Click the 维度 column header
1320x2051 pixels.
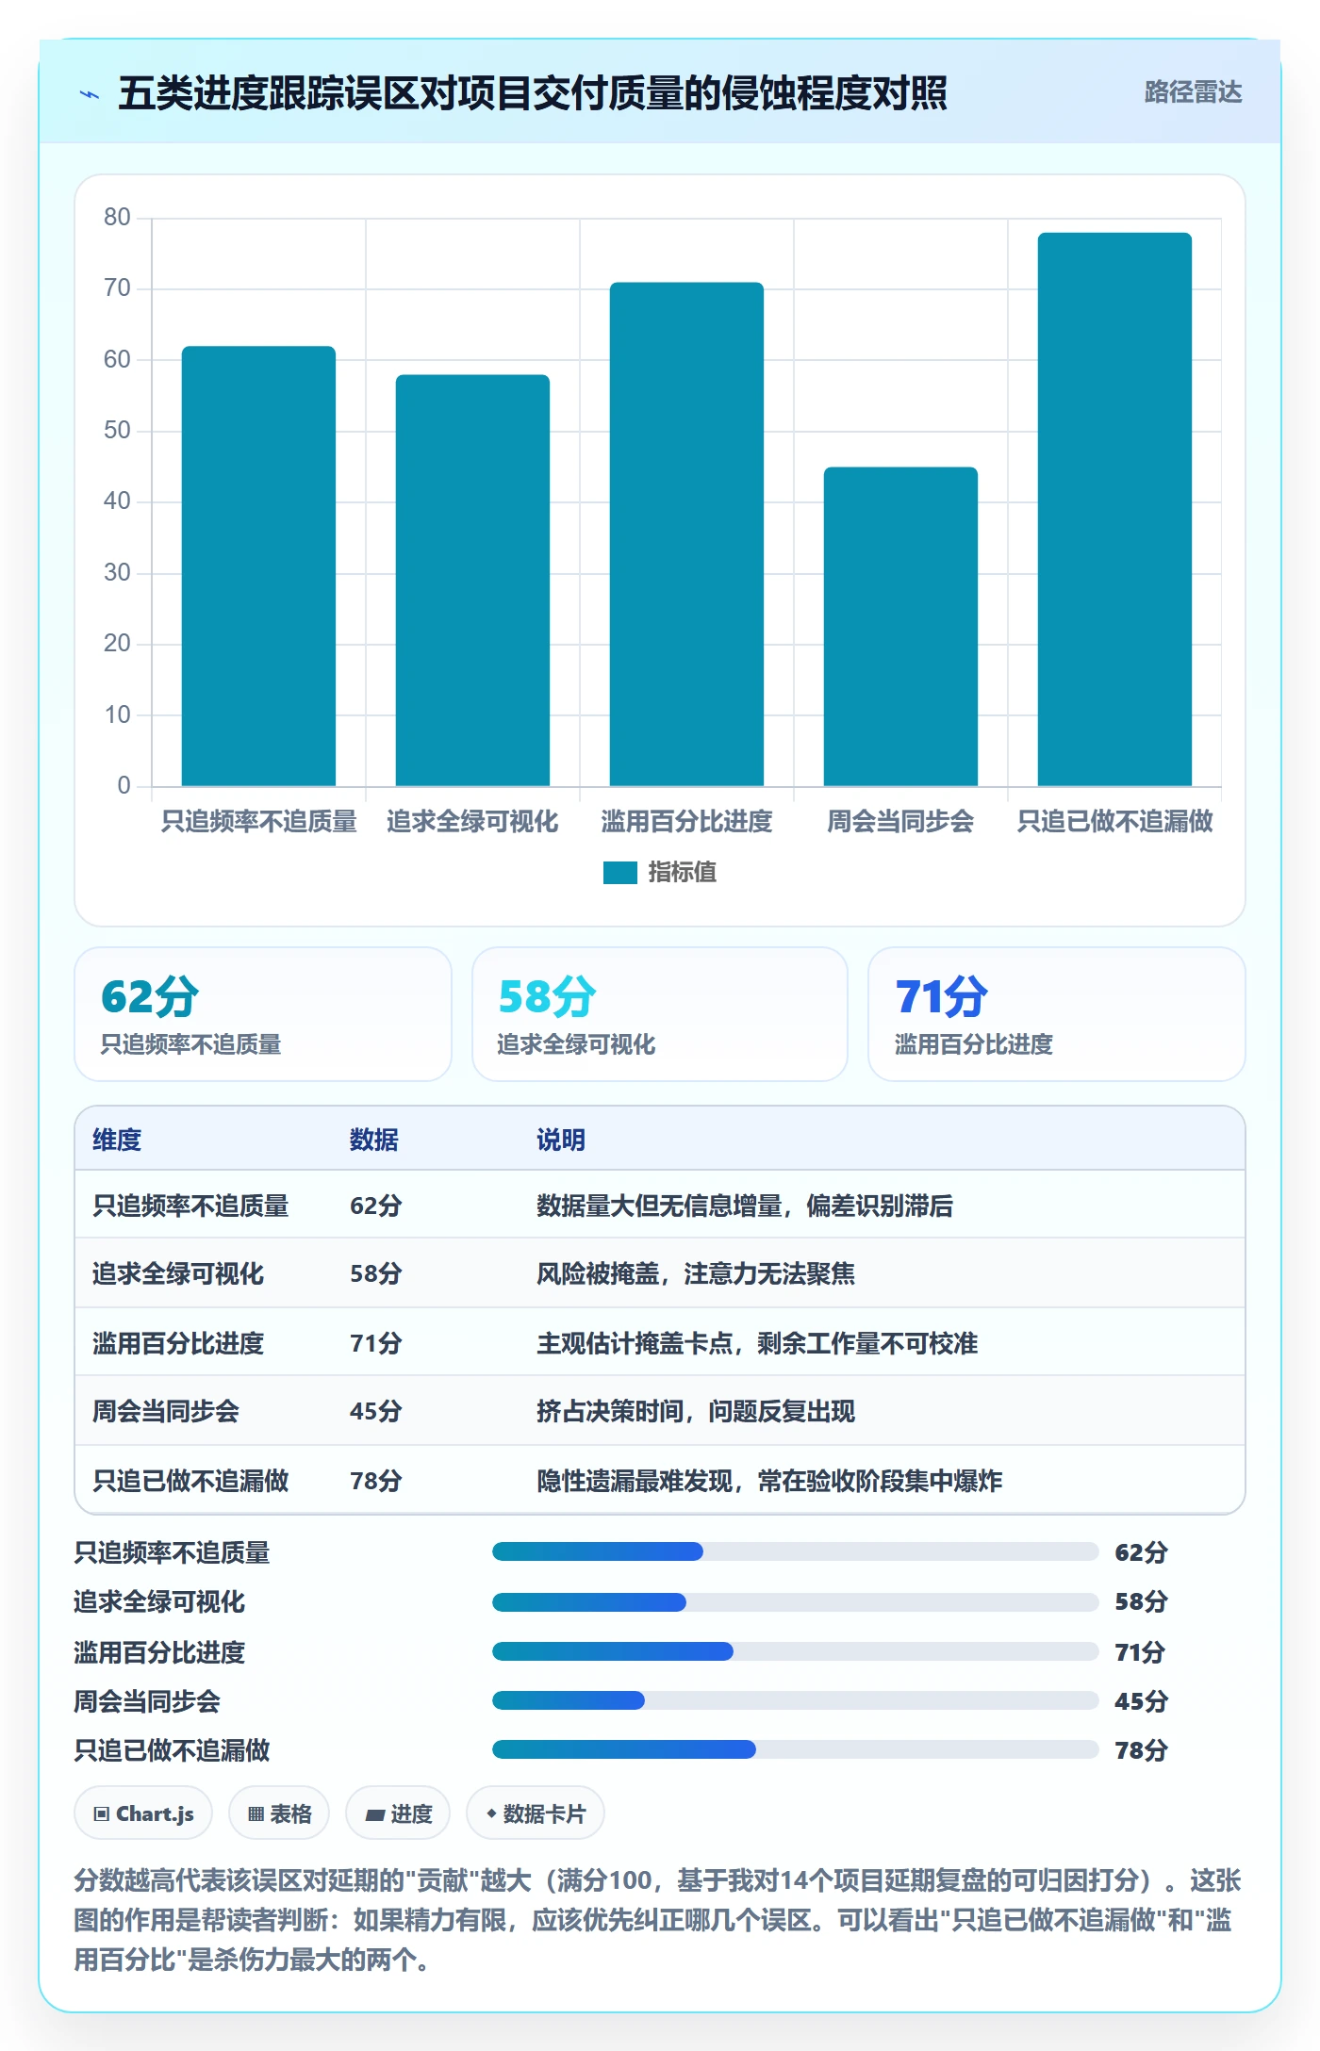[x=117, y=1140]
